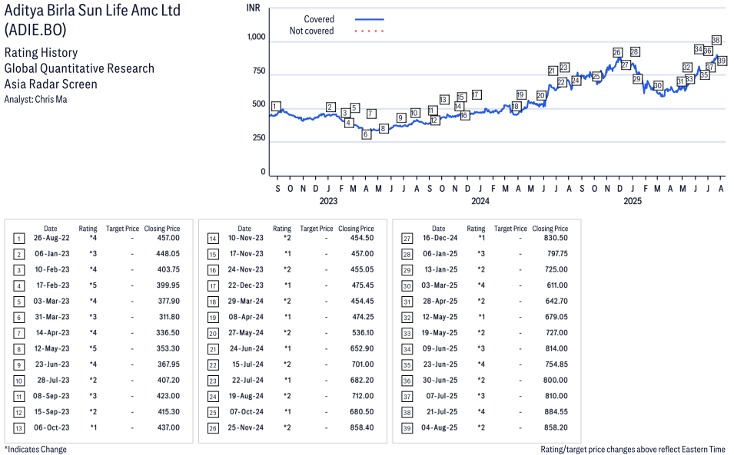
Task: Select the Analyst: Chris Ma line
Action: tap(35, 100)
